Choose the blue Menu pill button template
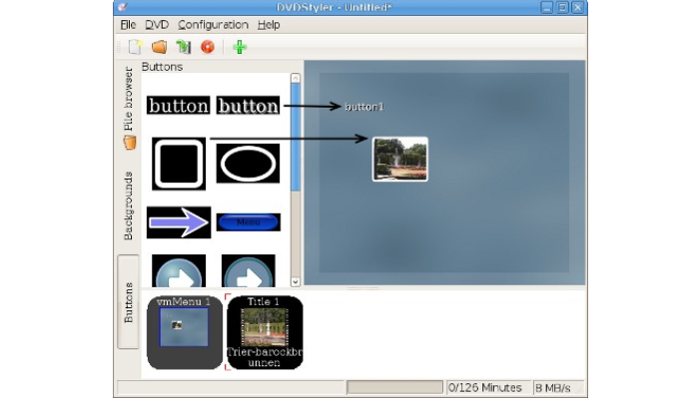 (248, 222)
